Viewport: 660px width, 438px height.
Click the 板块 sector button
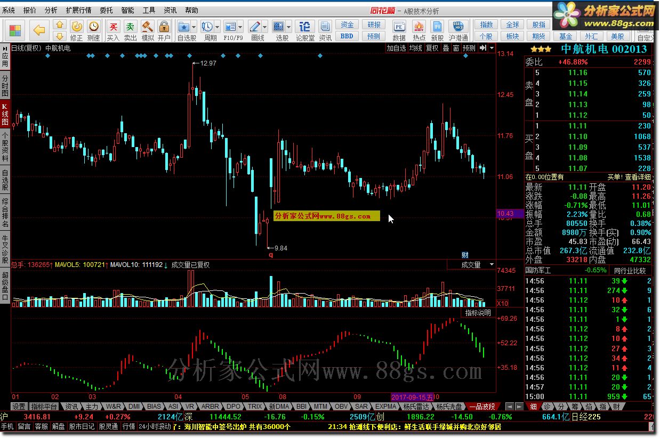coord(512,36)
